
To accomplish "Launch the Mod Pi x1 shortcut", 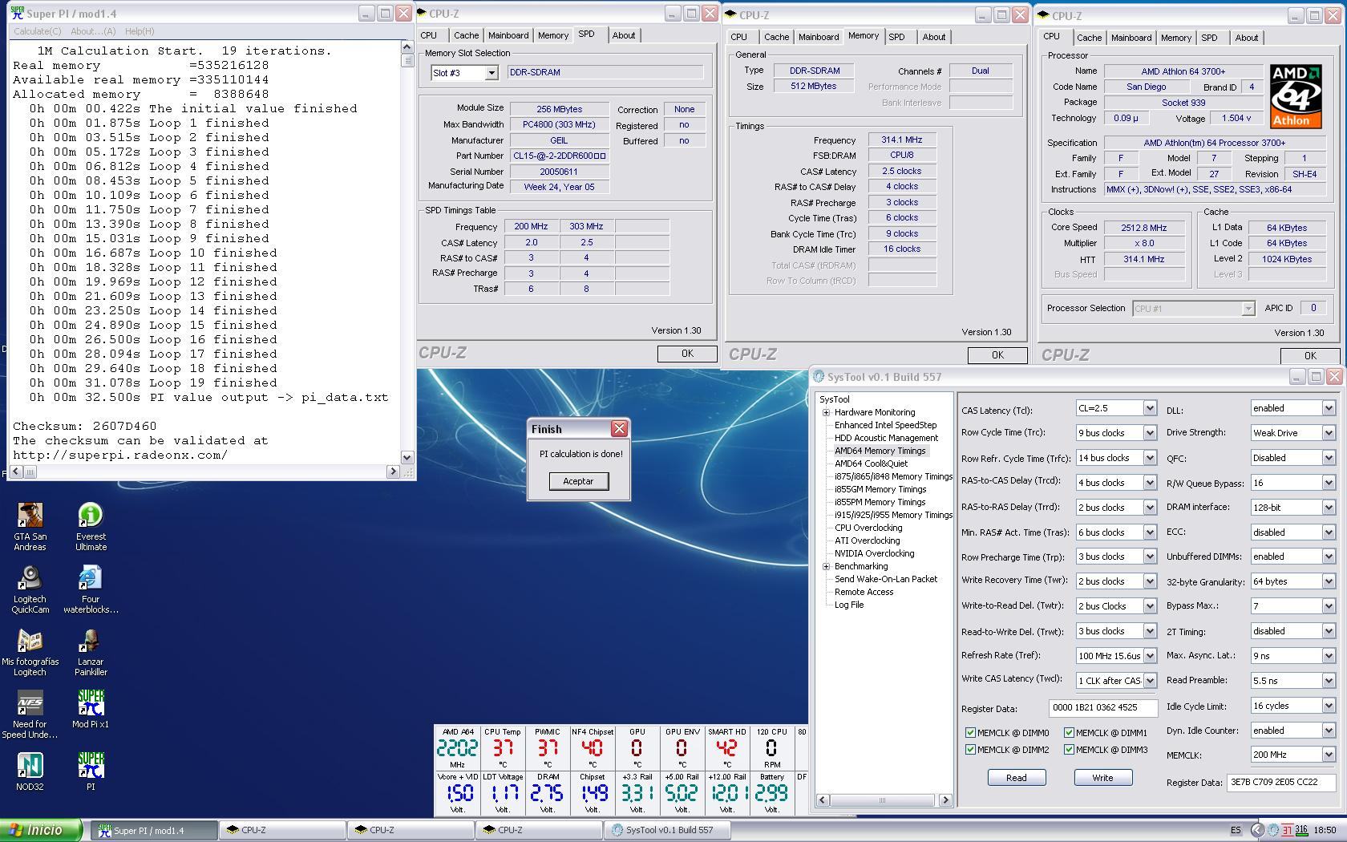I will (x=91, y=704).
